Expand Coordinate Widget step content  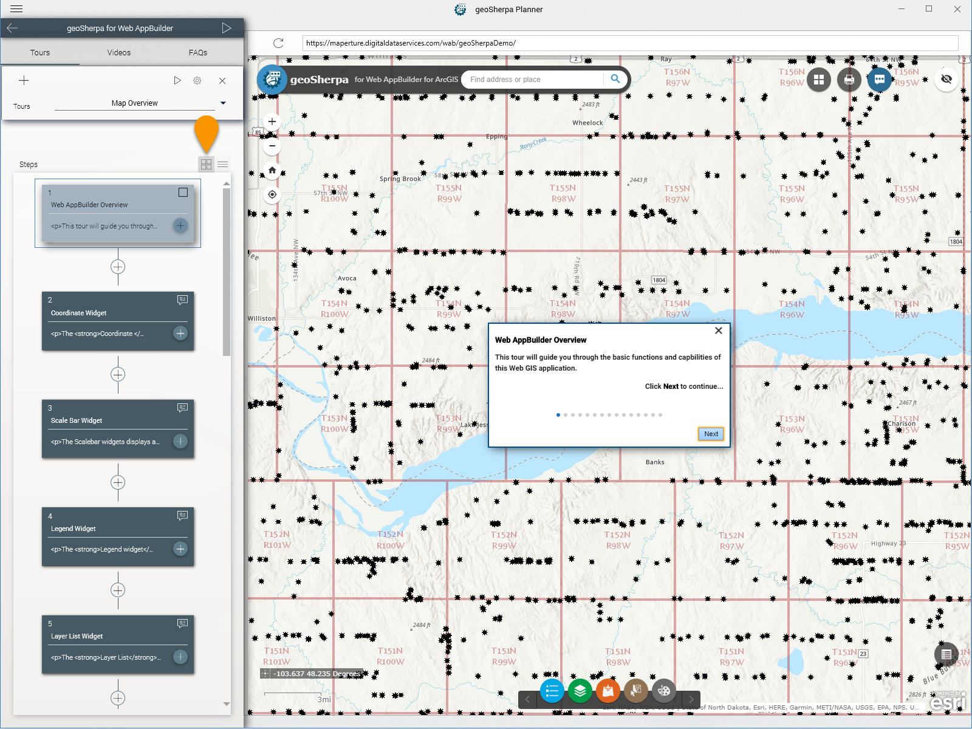pos(180,333)
